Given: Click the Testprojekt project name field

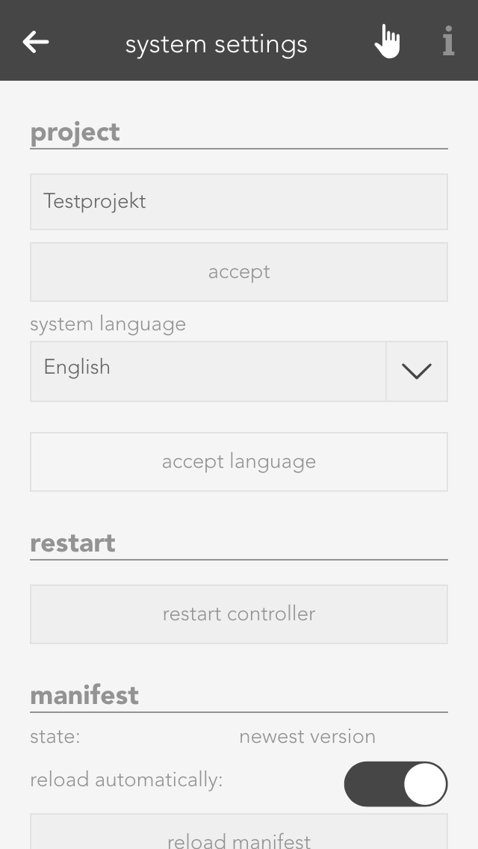Looking at the screenshot, I should tap(239, 202).
